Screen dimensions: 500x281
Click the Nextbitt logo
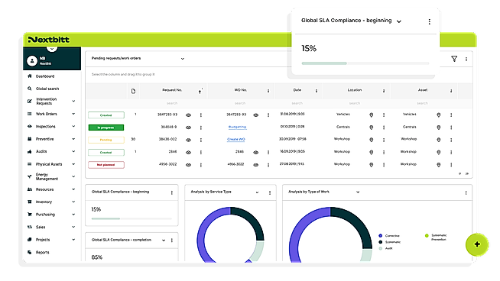pos(48,40)
